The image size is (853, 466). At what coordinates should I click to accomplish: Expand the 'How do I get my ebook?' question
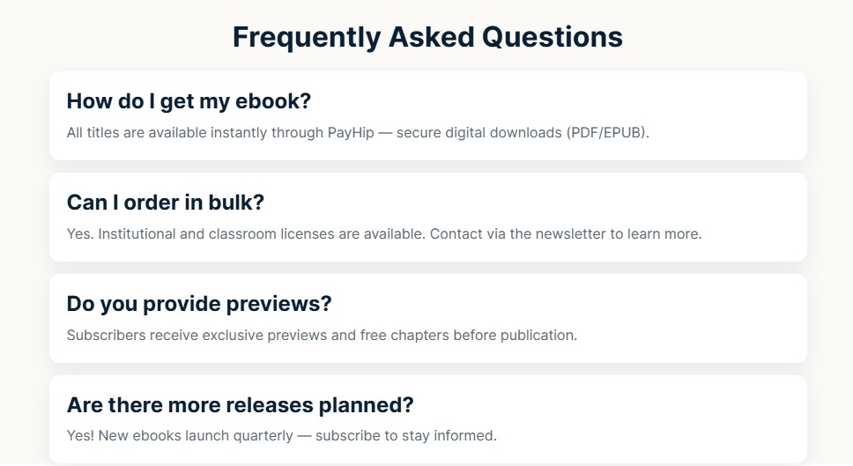click(x=189, y=101)
